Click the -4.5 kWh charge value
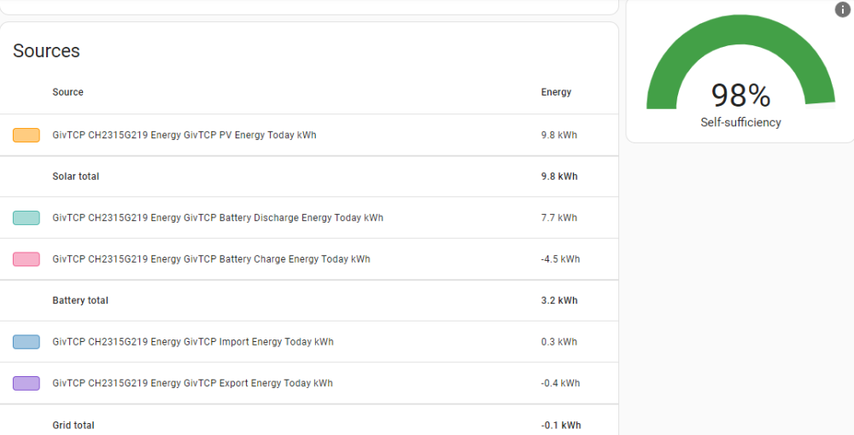The image size is (854, 435). click(x=560, y=258)
